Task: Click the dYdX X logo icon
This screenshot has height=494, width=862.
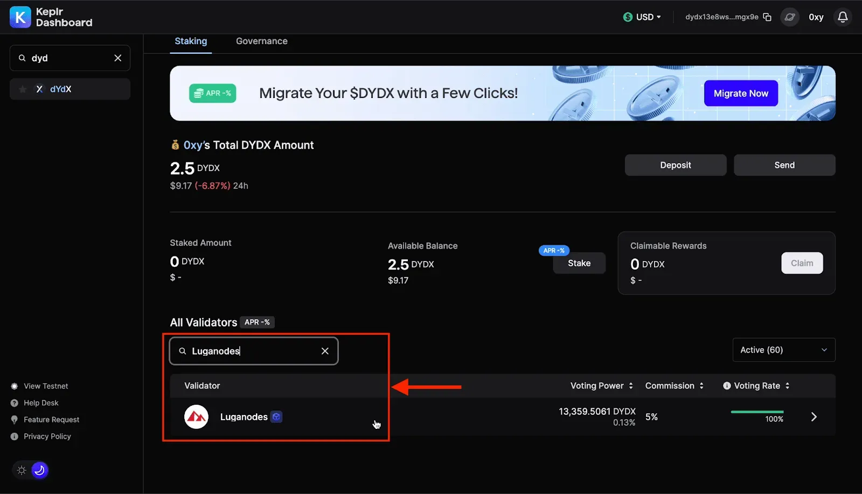Action: click(x=39, y=89)
